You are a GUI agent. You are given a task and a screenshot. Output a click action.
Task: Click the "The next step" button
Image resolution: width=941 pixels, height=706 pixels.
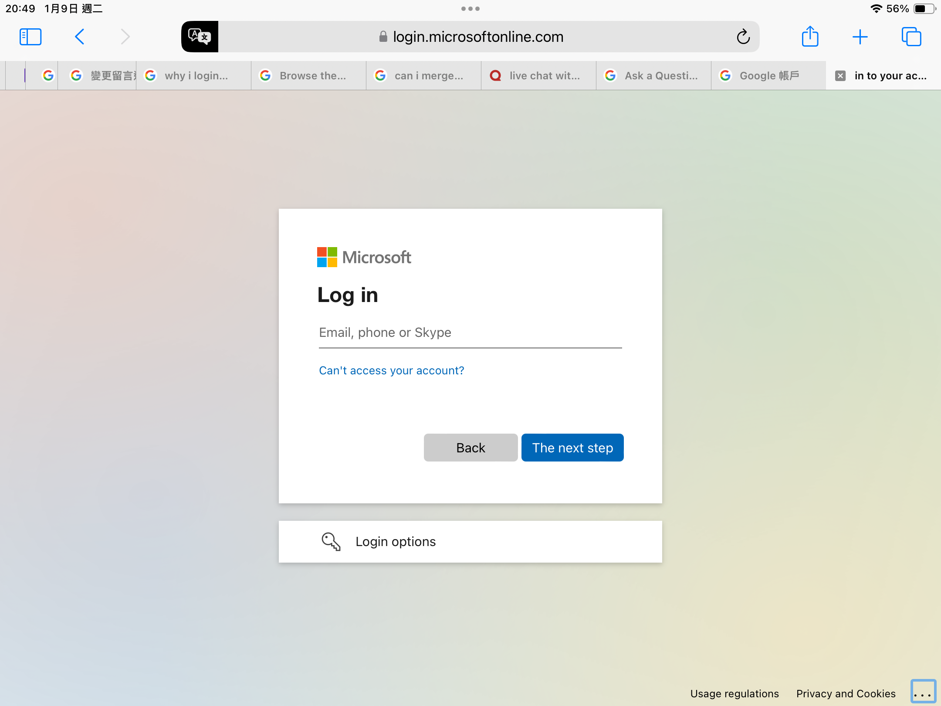[x=572, y=448]
